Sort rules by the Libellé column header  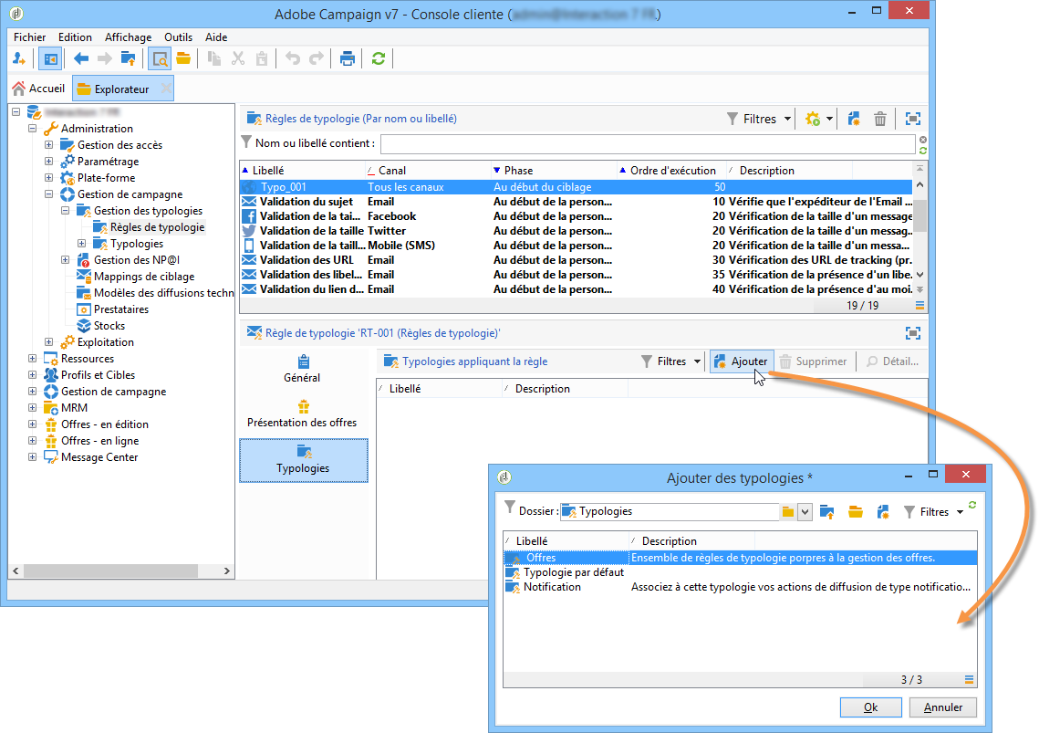[302, 171]
